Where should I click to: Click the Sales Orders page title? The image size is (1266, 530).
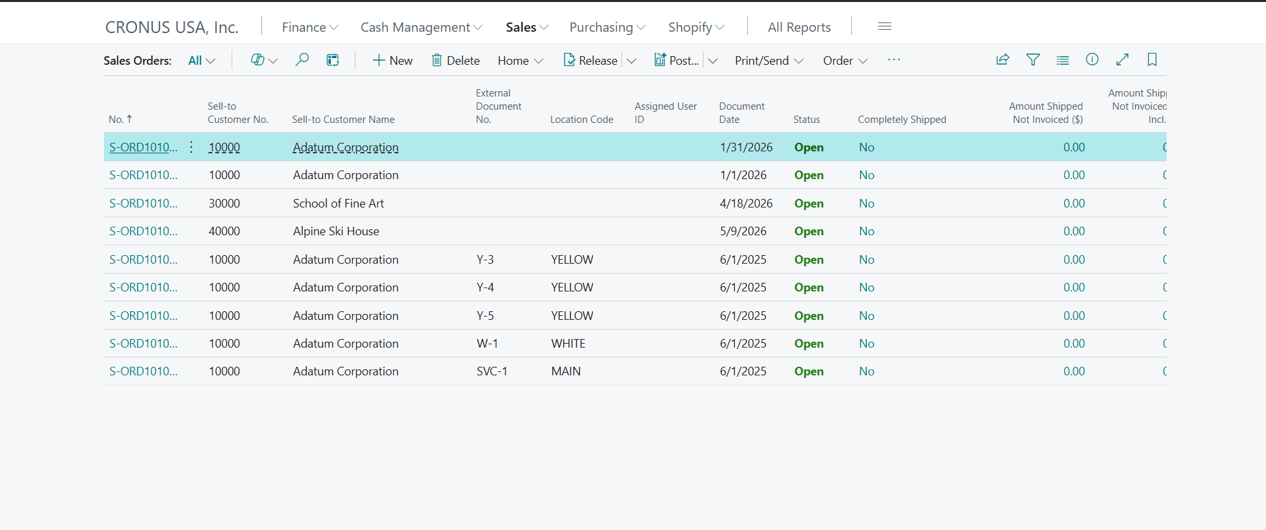pyautogui.click(x=138, y=61)
